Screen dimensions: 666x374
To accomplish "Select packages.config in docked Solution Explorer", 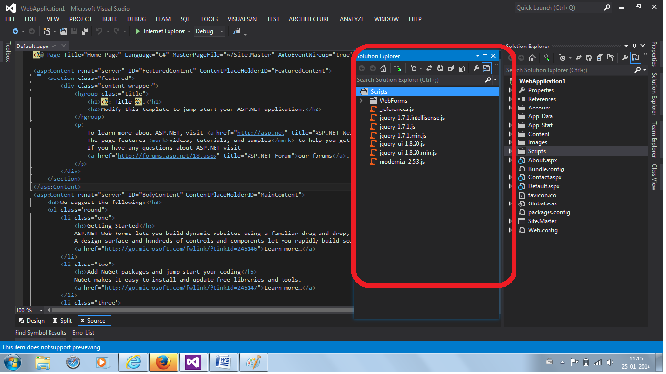I will [549, 212].
